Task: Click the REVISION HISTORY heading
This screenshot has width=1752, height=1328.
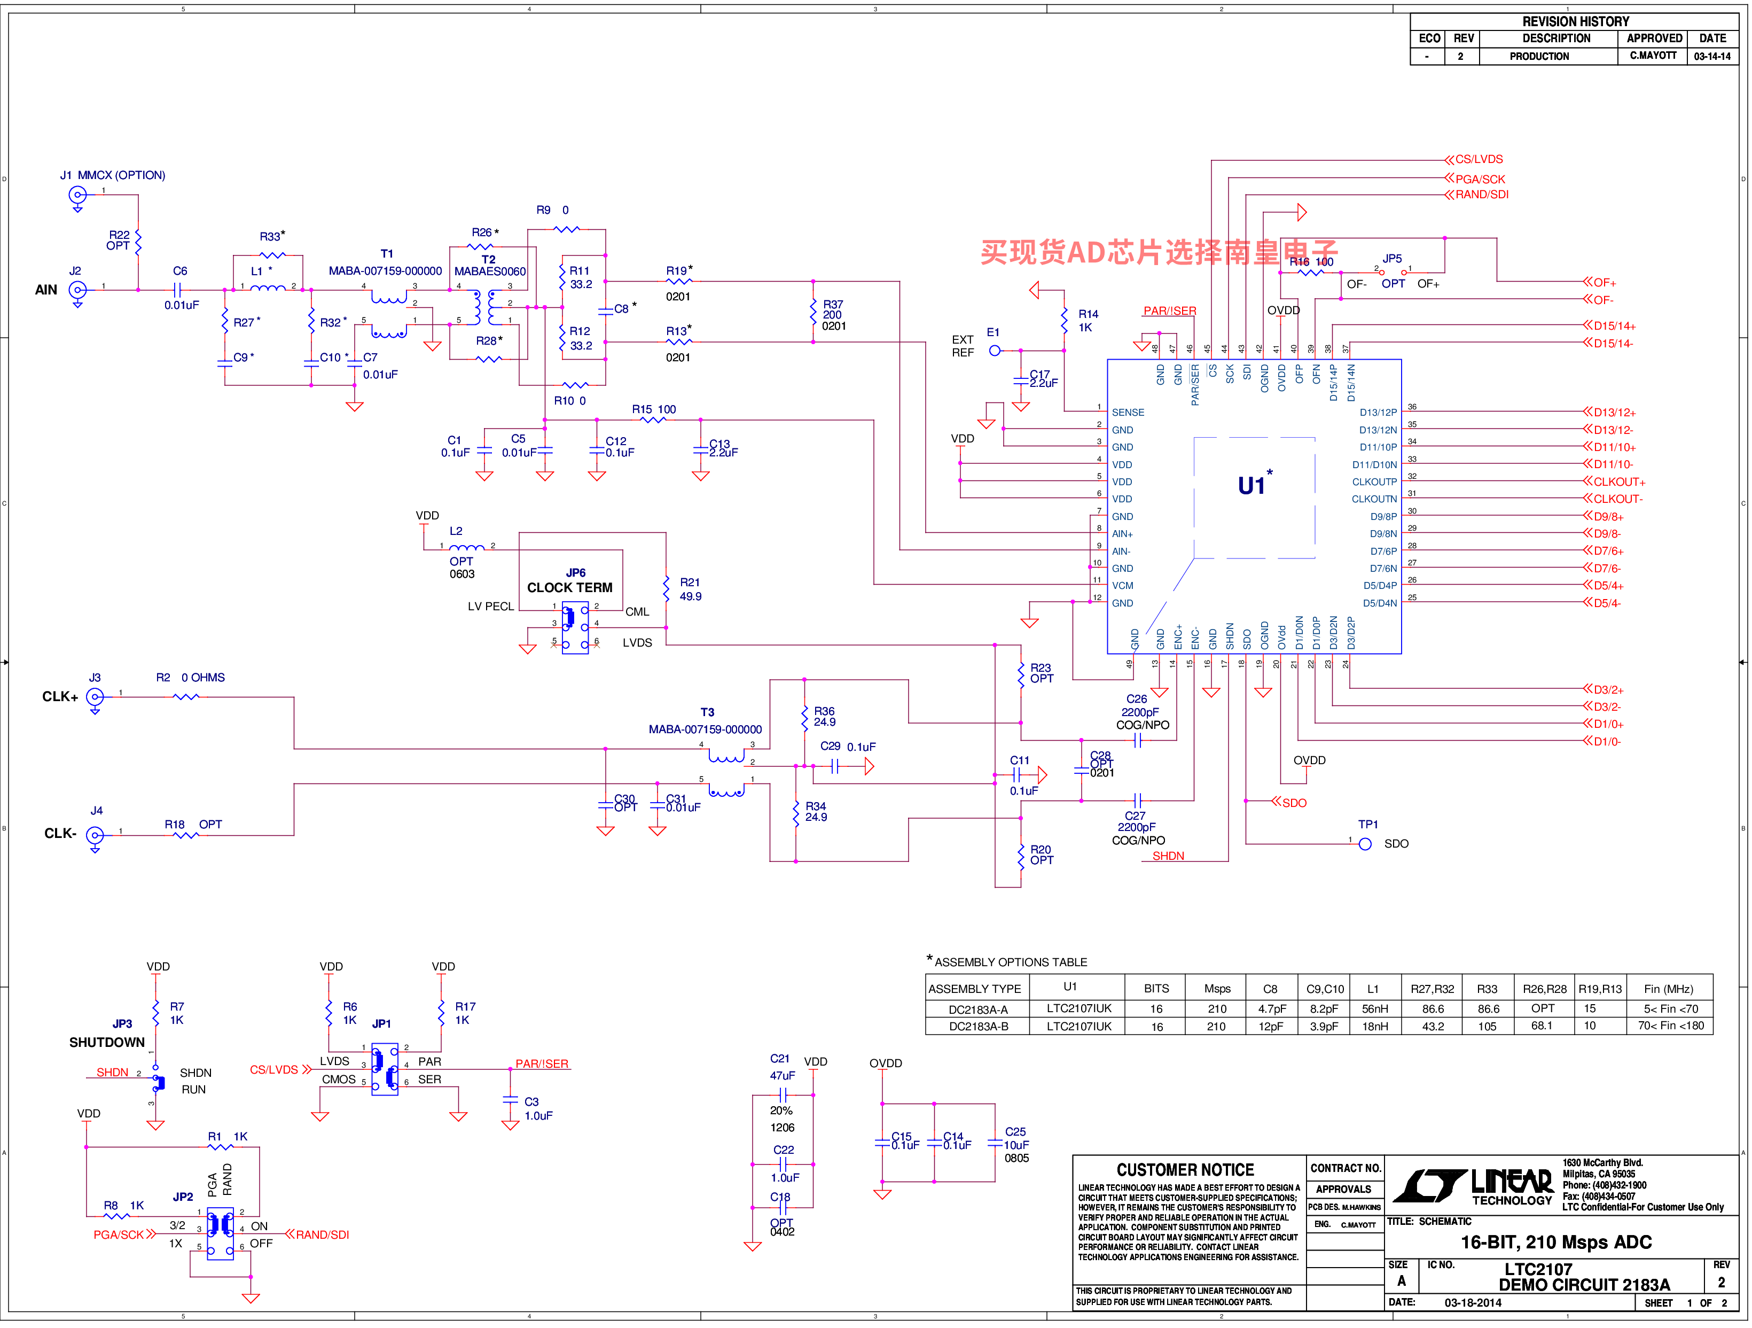Action: tap(1576, 21)
